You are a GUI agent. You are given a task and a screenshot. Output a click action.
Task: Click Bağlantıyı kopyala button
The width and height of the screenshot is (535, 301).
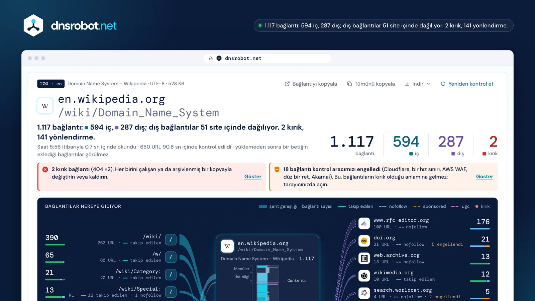(311, 84)
